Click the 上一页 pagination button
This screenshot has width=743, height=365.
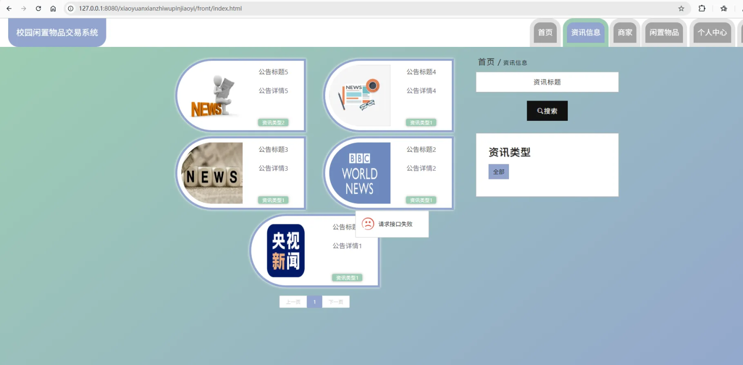pos(293,302)
